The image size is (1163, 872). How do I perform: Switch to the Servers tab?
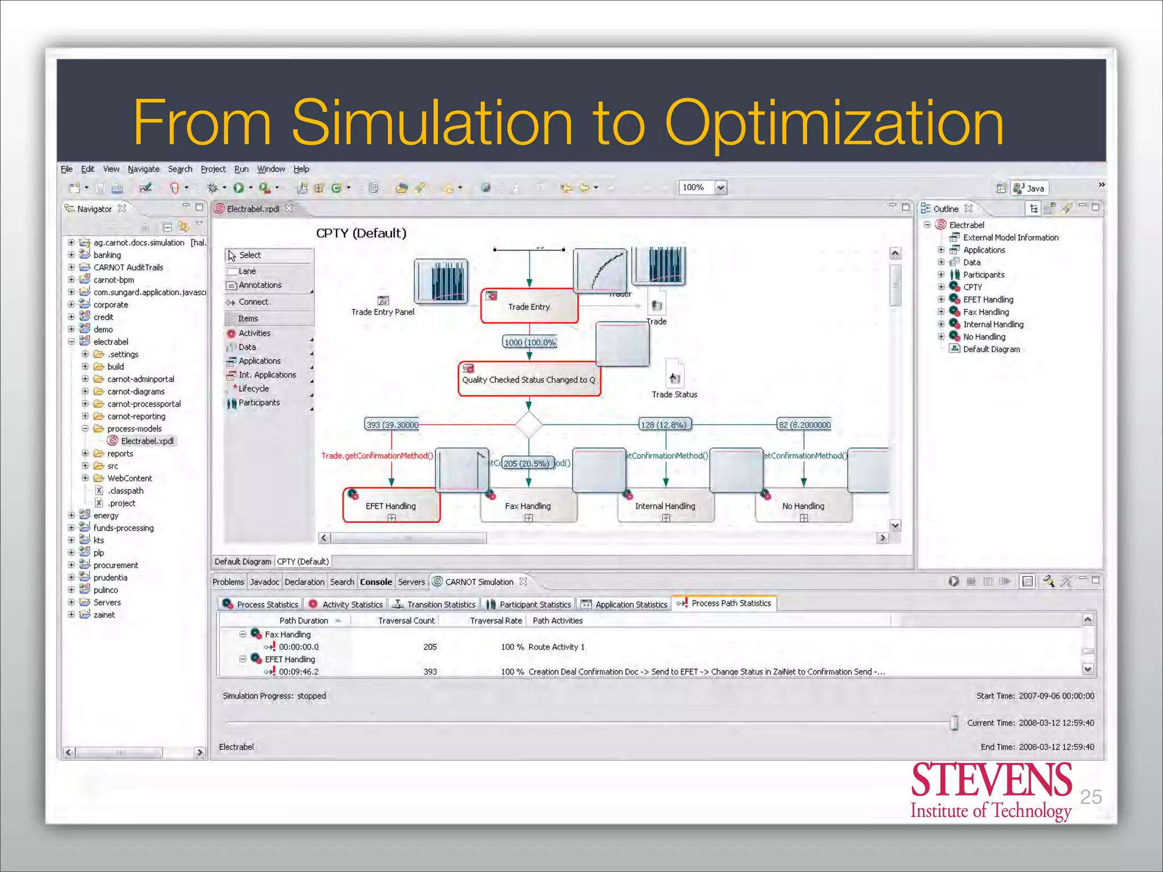pos(411,582)
